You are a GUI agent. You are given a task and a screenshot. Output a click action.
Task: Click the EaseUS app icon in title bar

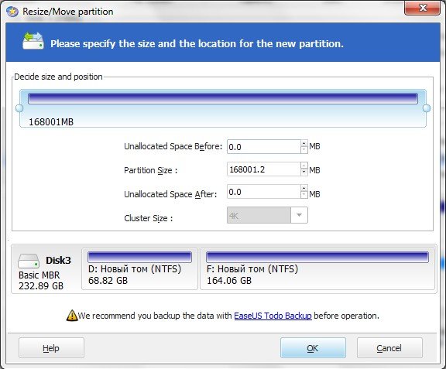pos(12,12)
